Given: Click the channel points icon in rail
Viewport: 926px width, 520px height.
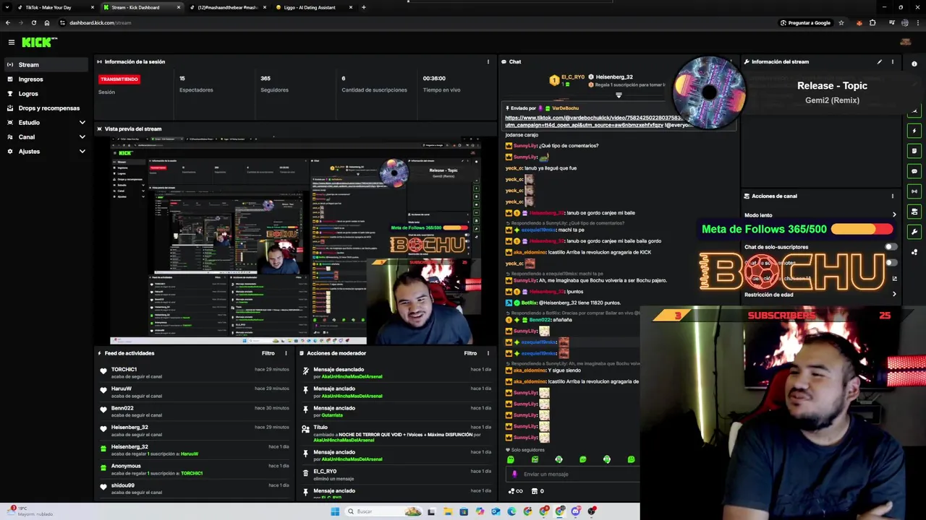Looking at the screenshot, I should (914, 252).
